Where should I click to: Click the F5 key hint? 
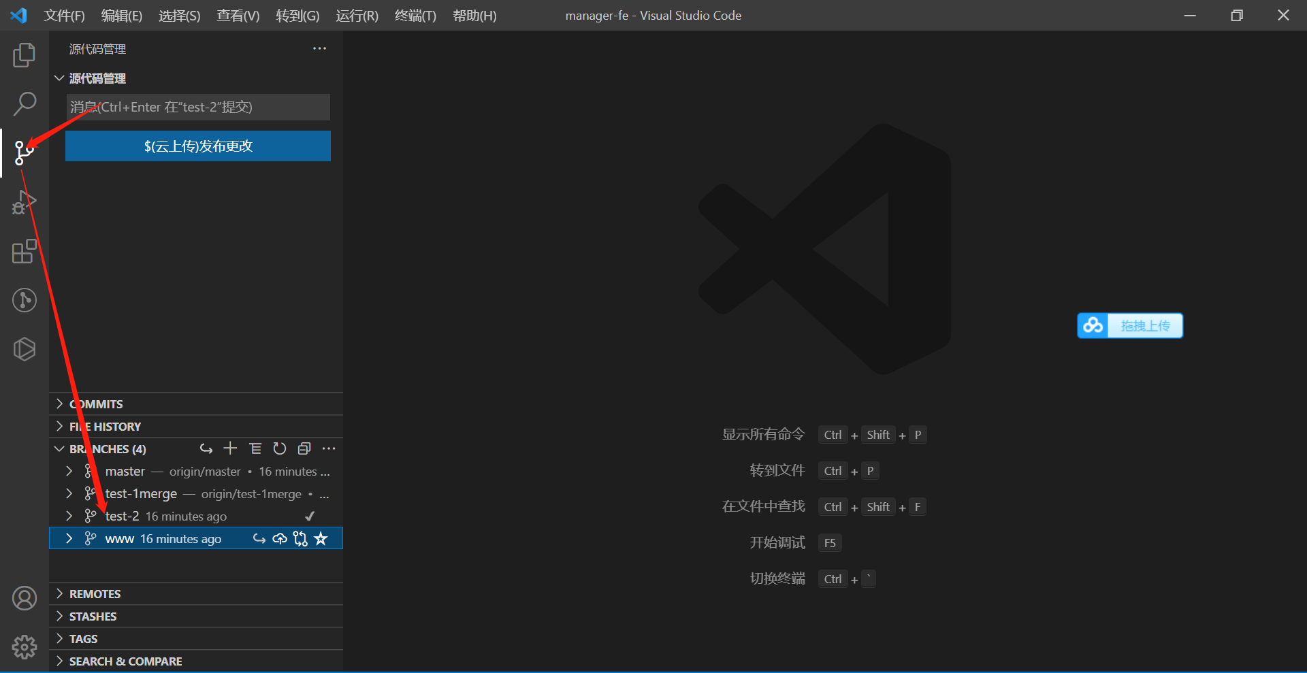point(830,543)
